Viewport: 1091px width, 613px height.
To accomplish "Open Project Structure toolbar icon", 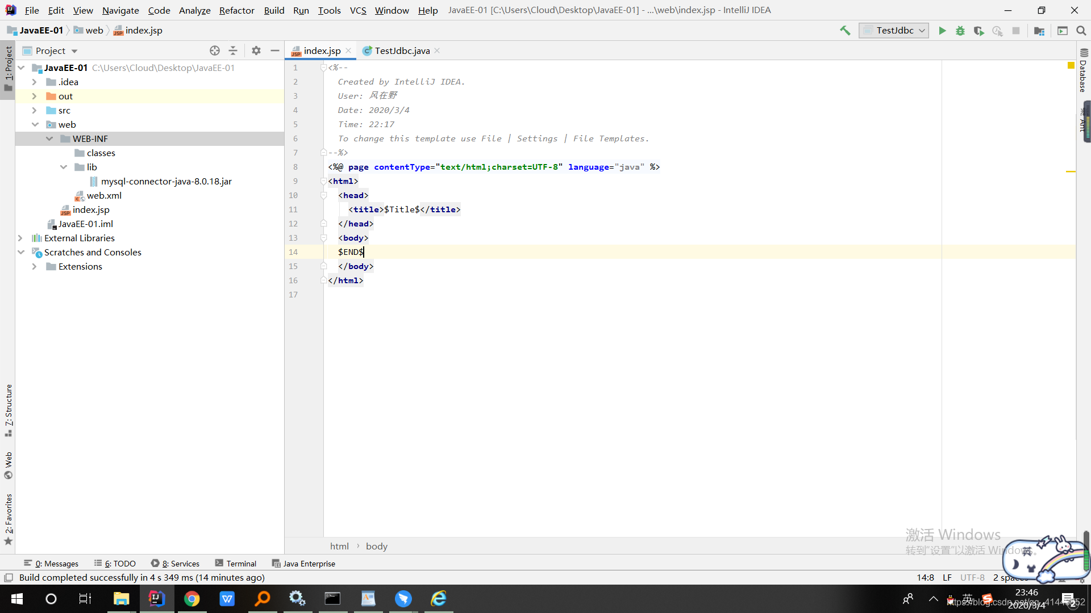I will pos(1039,31).
